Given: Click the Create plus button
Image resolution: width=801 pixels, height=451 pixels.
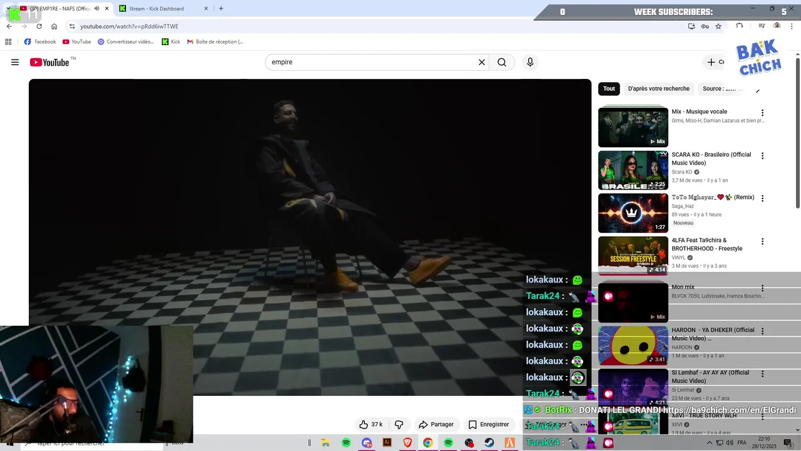Looking at the screenshot, I should coord(715,62).
